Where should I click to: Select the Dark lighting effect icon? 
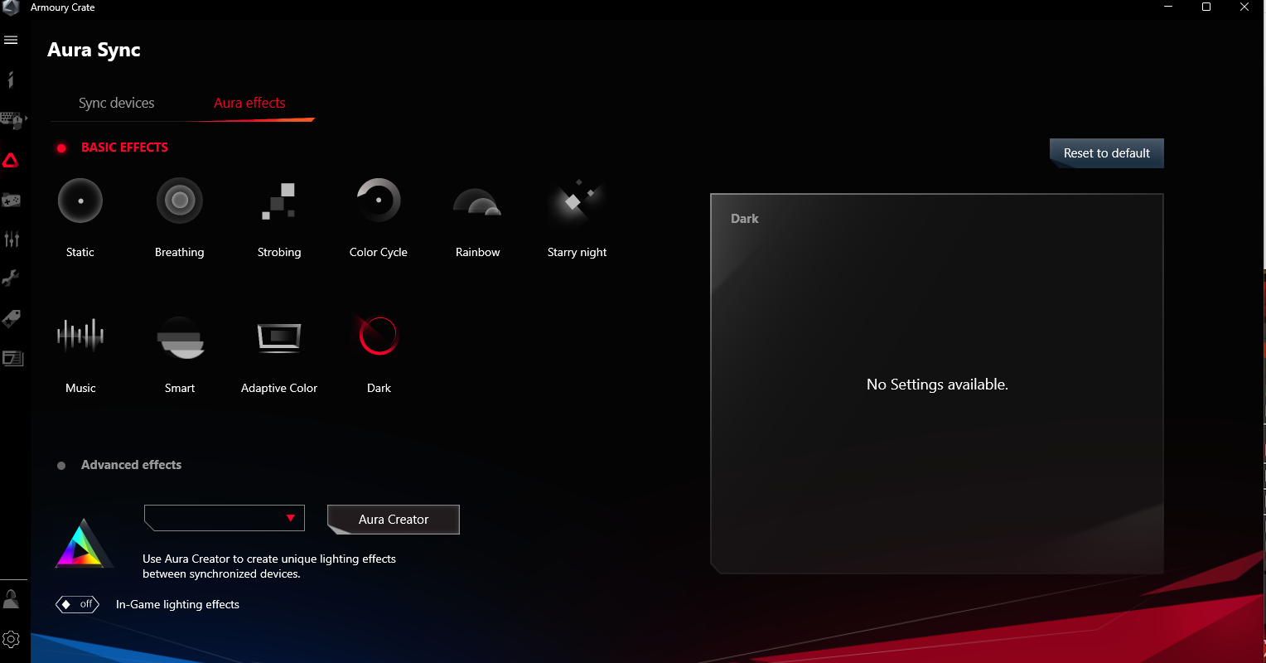tap(378, 336)
